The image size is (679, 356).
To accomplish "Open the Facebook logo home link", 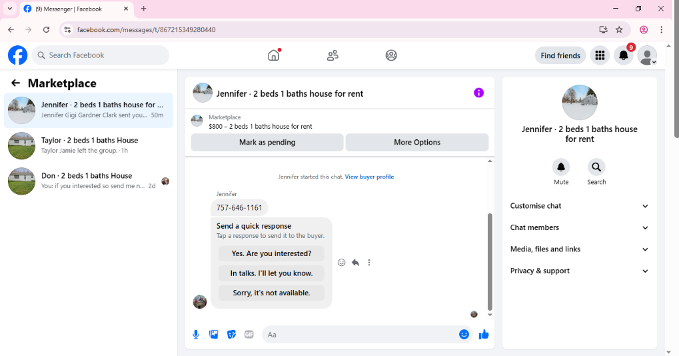I will pyautogui.click(x=18, y=55).
